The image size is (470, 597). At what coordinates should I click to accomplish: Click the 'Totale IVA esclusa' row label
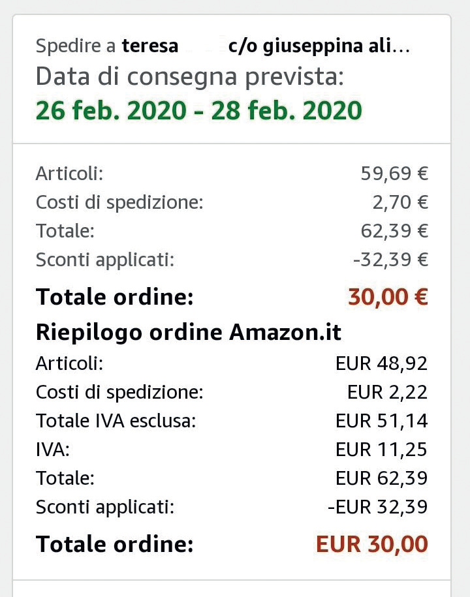pos(116,421)
